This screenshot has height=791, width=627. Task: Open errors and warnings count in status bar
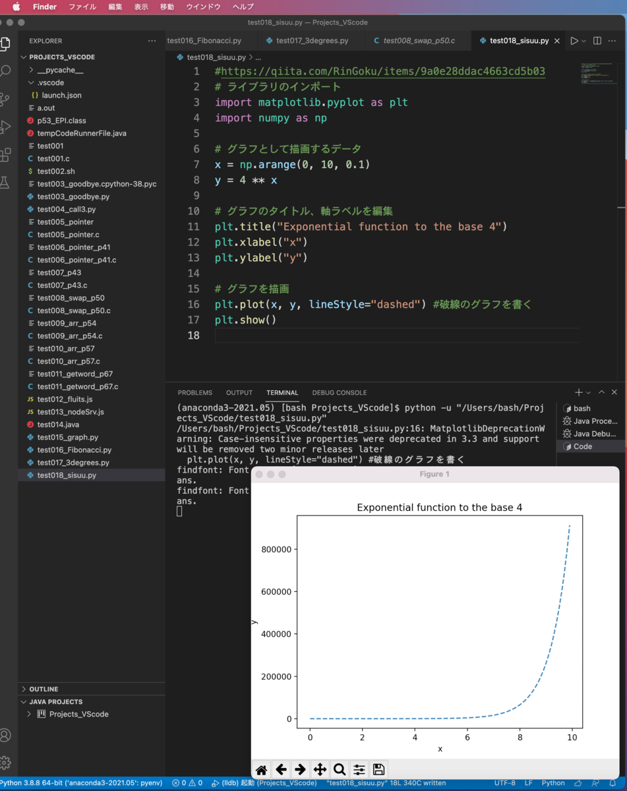pos(187,783)
